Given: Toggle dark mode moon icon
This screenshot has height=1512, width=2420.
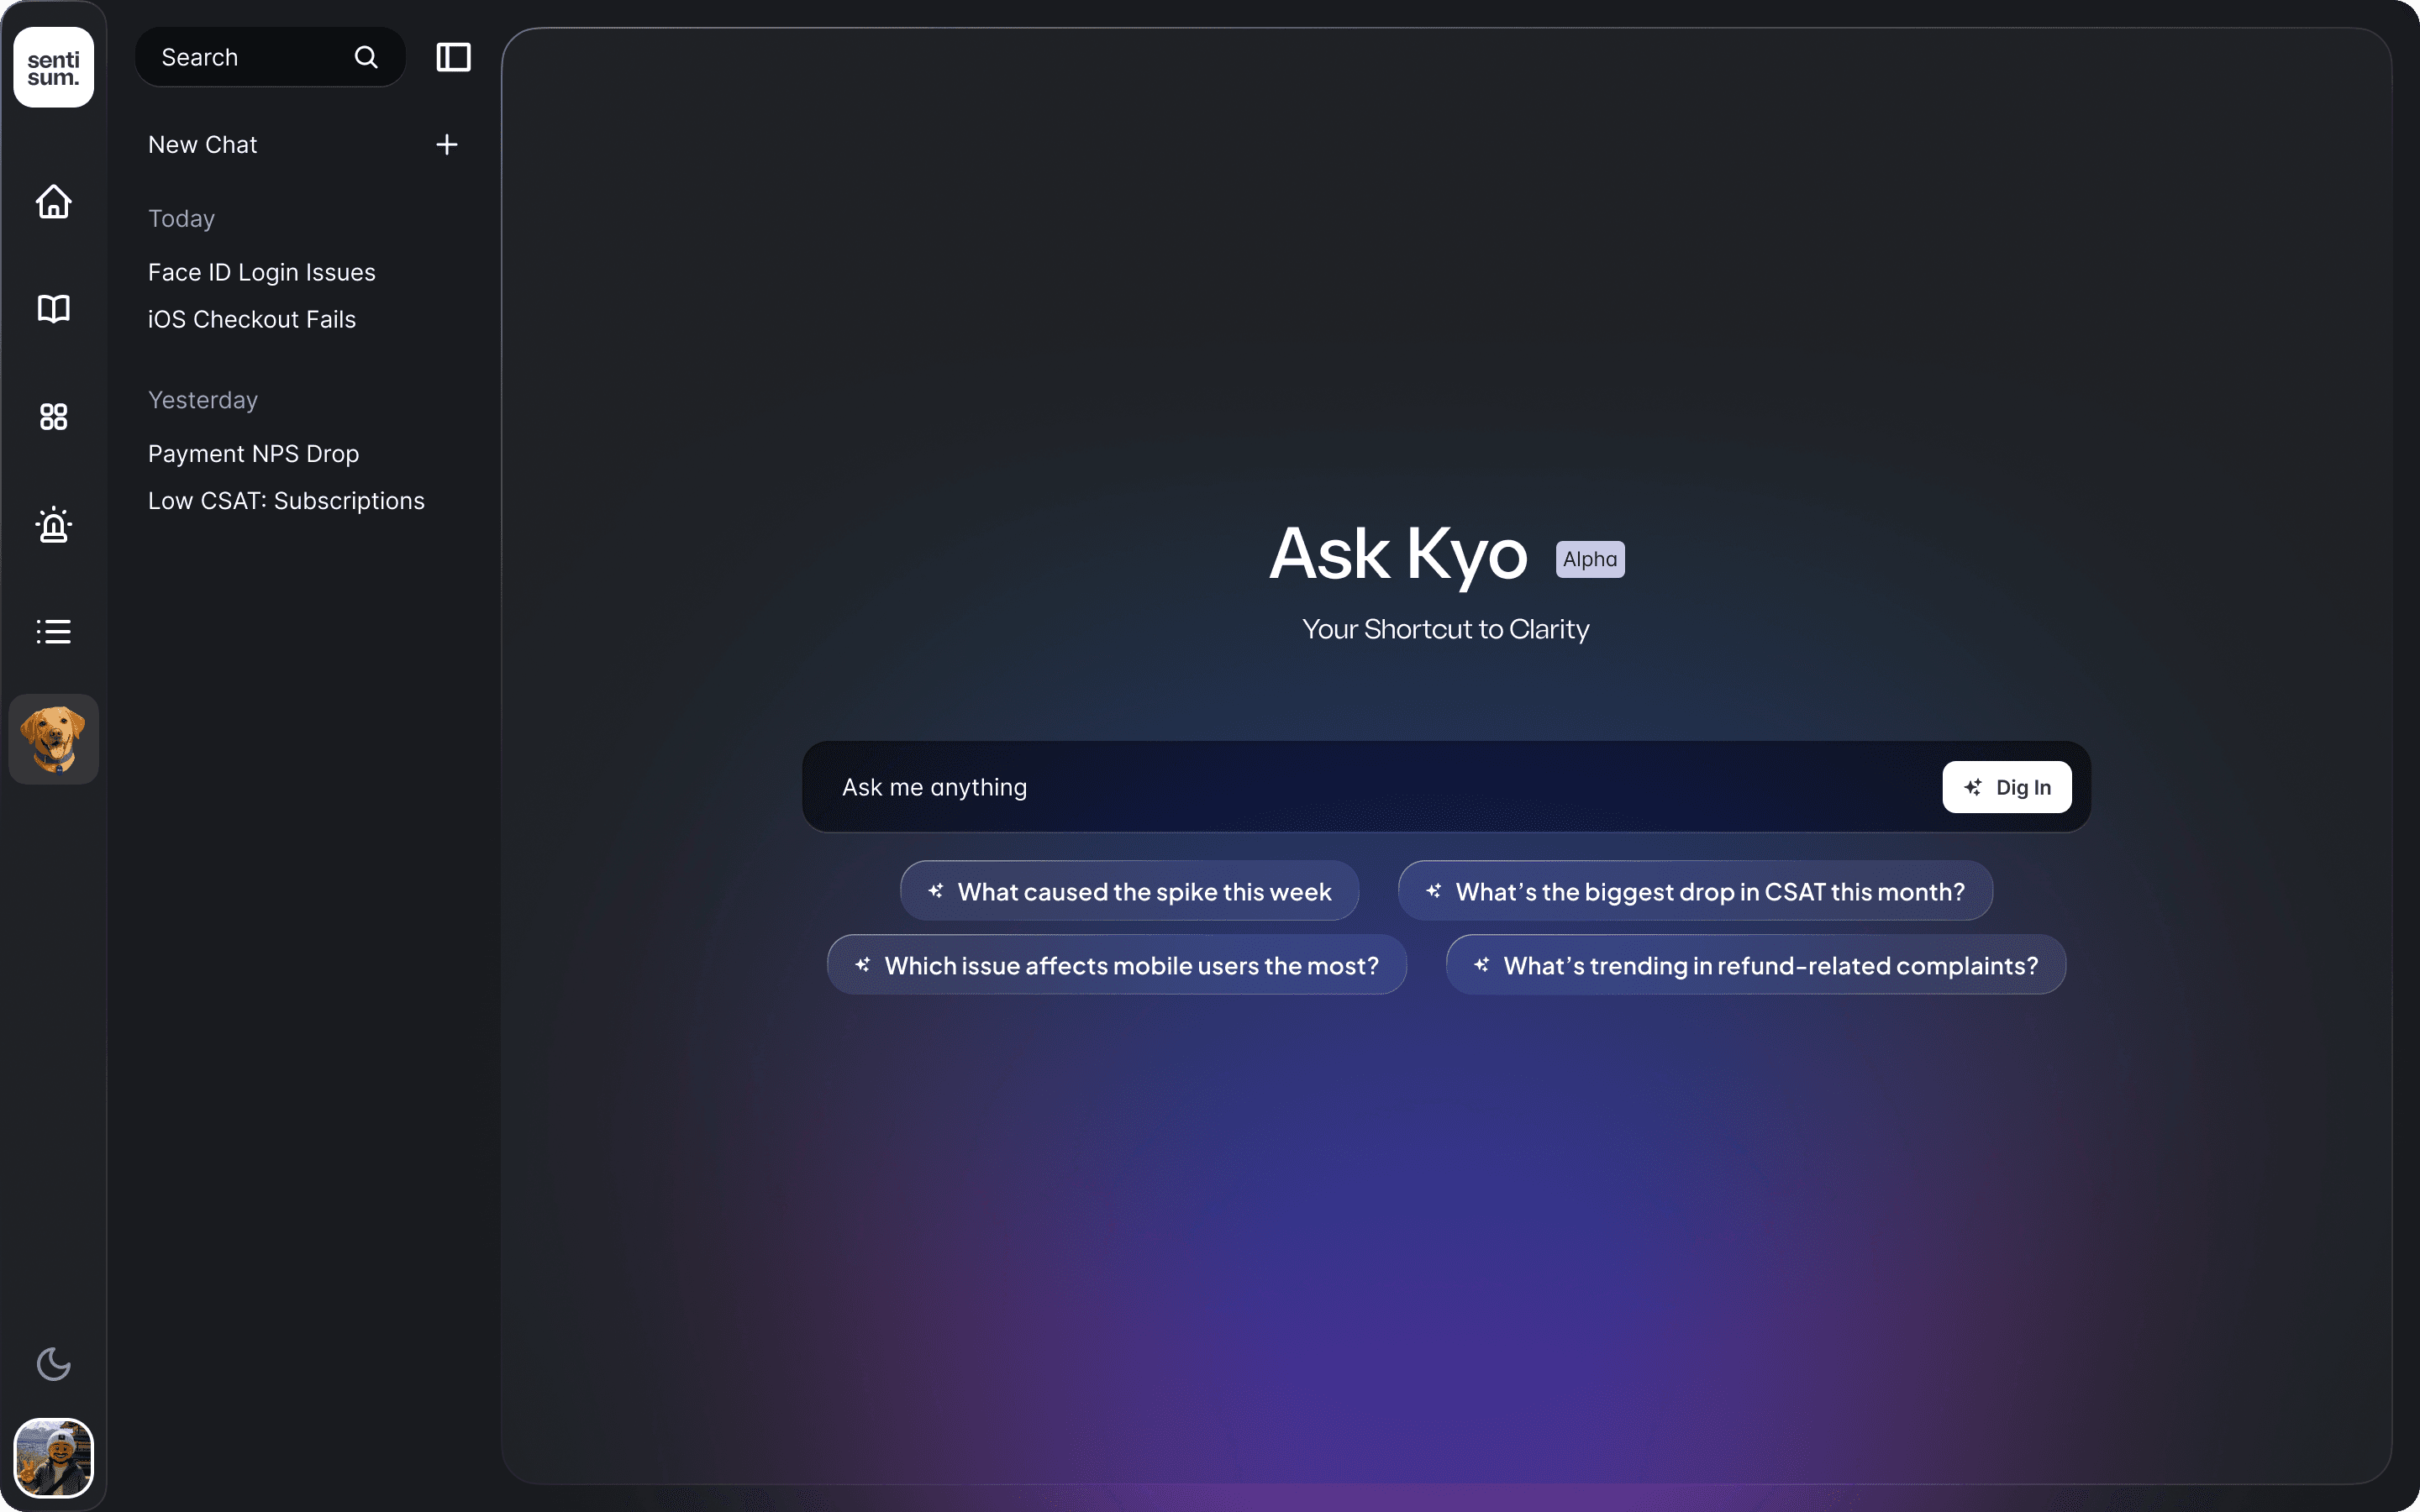Looking at the screenshot, I should [54, 1363].
